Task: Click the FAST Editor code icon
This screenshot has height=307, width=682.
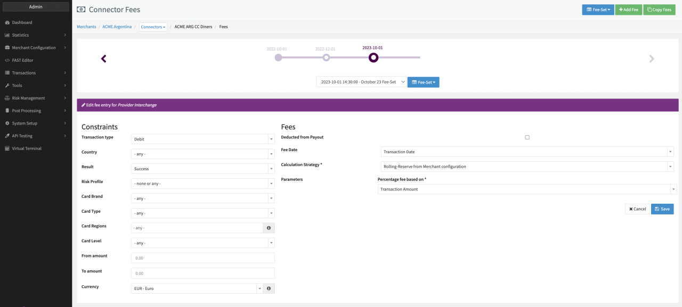Action: pyautogui.click(x=7, y=60)
